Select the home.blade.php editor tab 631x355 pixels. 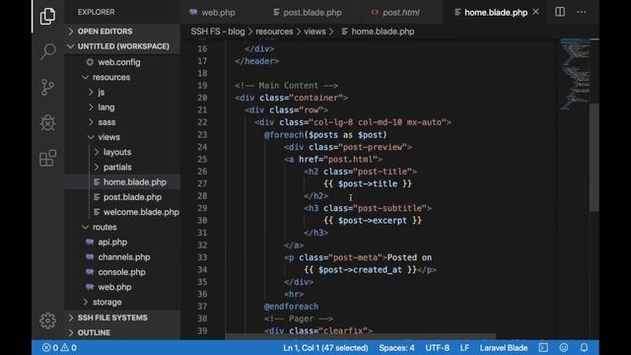tap(495, 12)
